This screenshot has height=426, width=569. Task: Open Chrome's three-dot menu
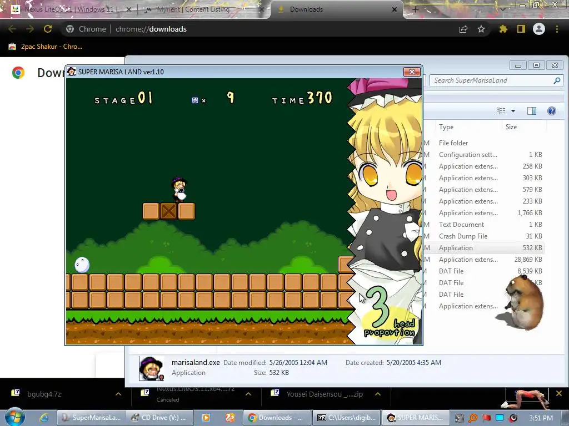pyautogui.click(x=557, y=29)
